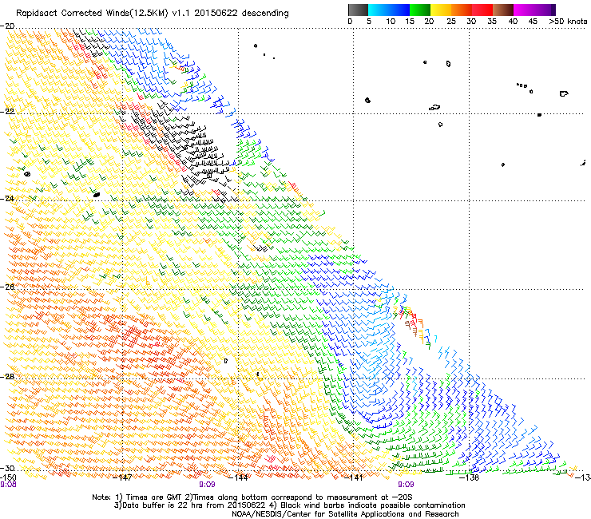Click the '-22' latitude axis label
The width and height of the screenshot is (591, 519).
click(7, 112)
